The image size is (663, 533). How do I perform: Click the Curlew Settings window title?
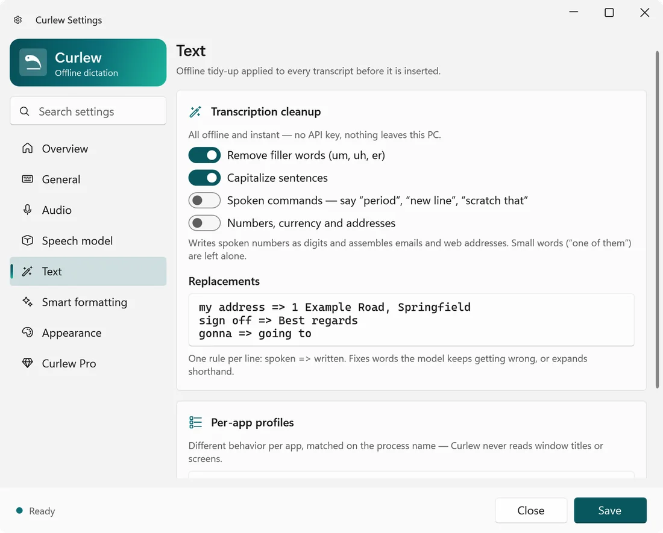click(69, 20)
